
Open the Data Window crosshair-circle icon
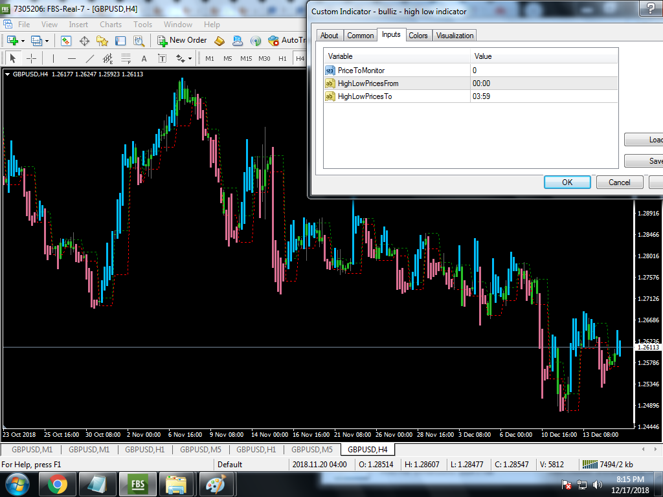coord(85,41)
